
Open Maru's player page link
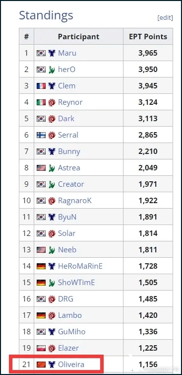point(67,53)
